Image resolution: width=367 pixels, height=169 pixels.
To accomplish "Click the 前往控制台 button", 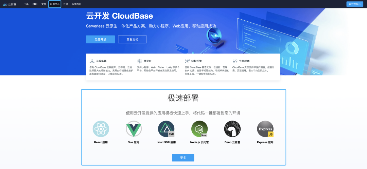I will click(x=355, y=4).
